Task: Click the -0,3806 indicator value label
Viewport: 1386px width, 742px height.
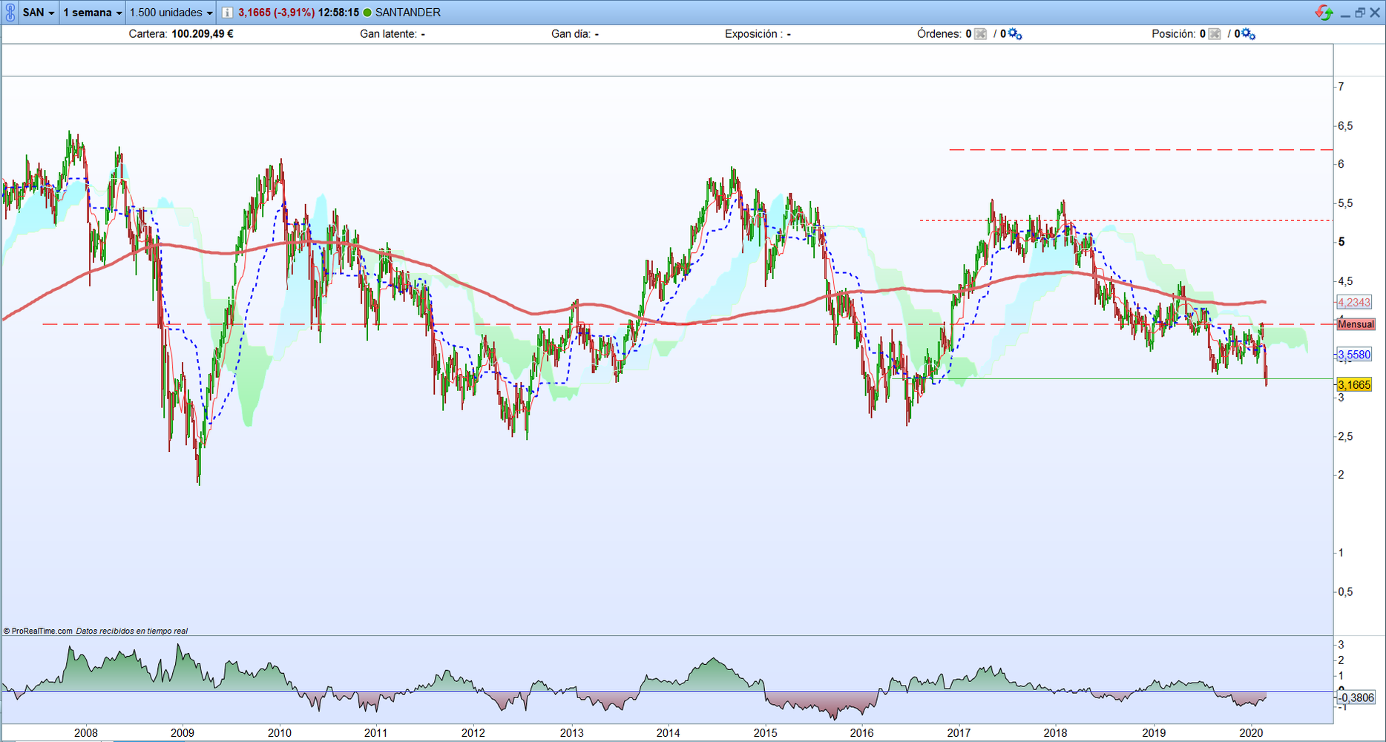Action: click(1356, 697)
